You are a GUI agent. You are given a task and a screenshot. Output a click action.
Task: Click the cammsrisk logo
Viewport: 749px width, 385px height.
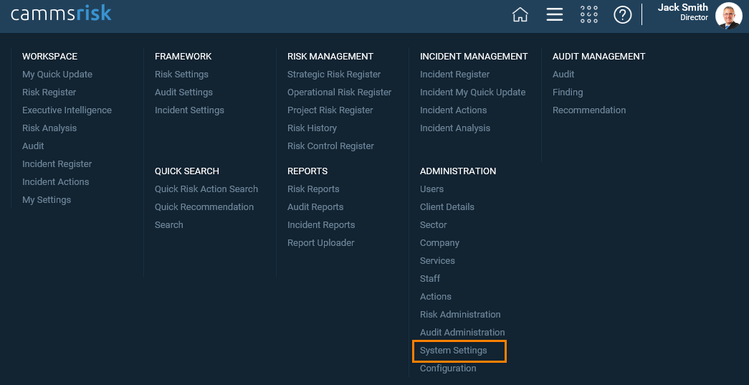point(61,14)
